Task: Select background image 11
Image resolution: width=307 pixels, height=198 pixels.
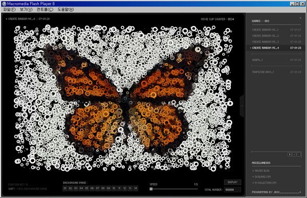Action: pyautogui.click(x=119, y=188)
